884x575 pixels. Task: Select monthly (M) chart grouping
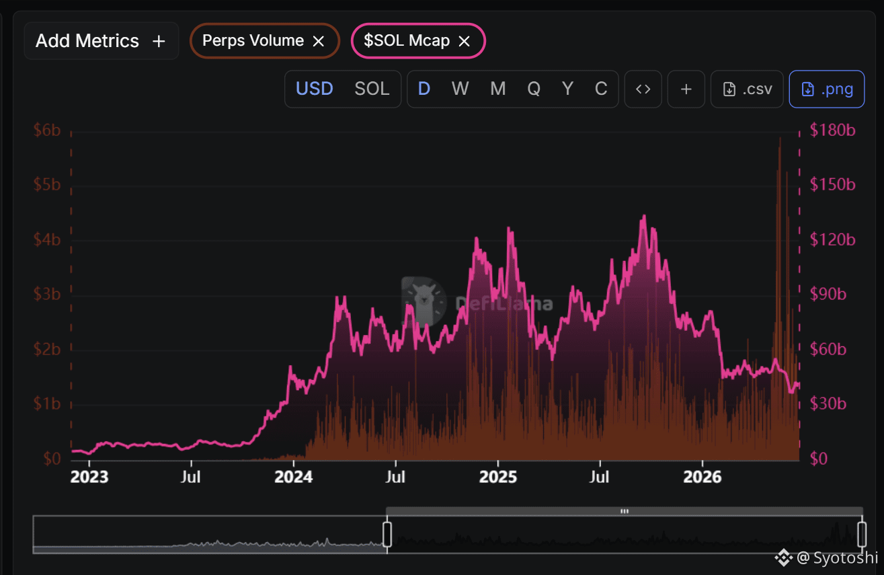[x=497, y=89]
